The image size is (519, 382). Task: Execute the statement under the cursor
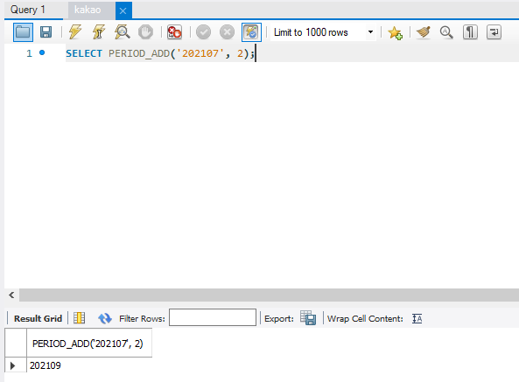tap(99, 32)
